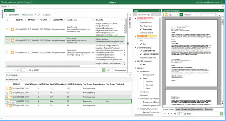Click green toggle icon left of Preview

pyautogui.click(x=181, y=15)
